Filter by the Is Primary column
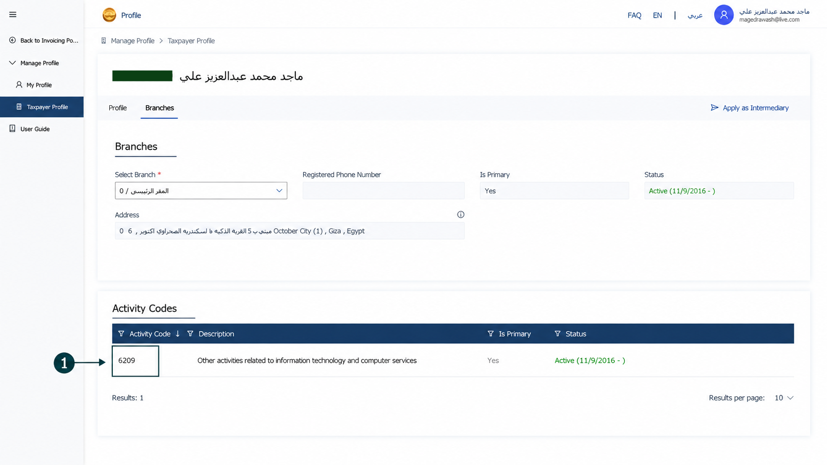The height and width of the screenshot is (465, 827). point(490,334)
